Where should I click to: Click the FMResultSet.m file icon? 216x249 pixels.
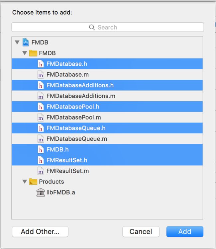(41, 171)
